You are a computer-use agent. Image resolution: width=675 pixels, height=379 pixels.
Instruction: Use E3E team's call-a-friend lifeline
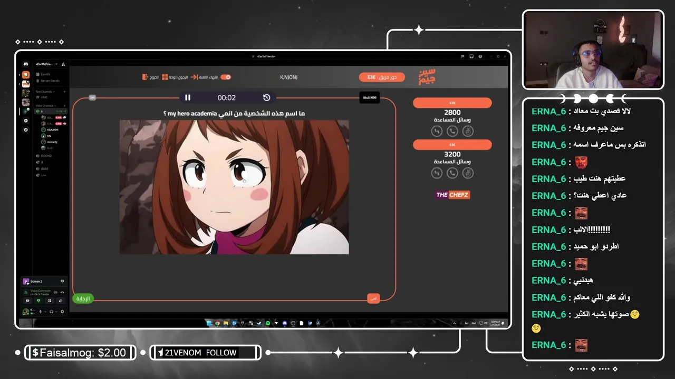[x=452, y=173]
